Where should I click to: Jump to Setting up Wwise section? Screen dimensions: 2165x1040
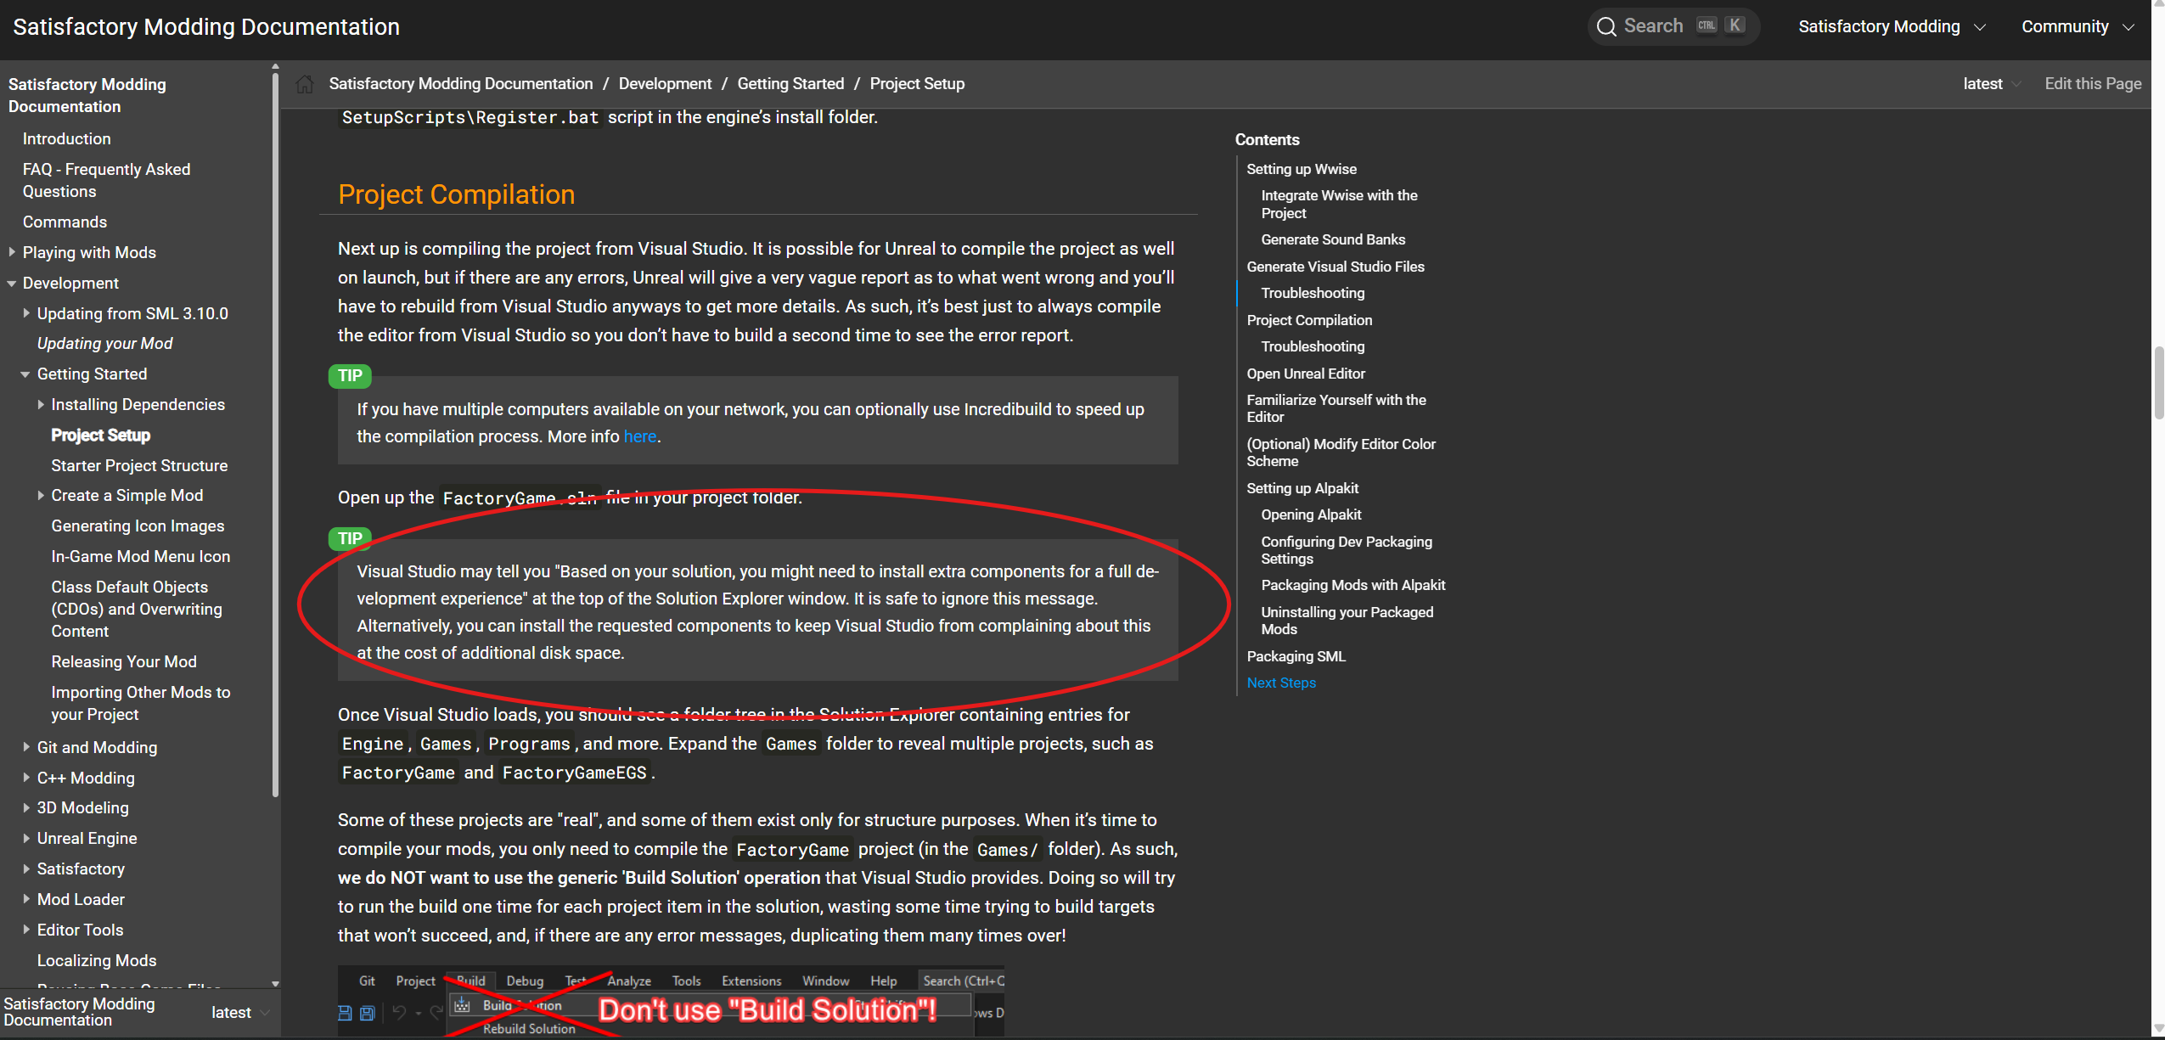click(1301, 169)
